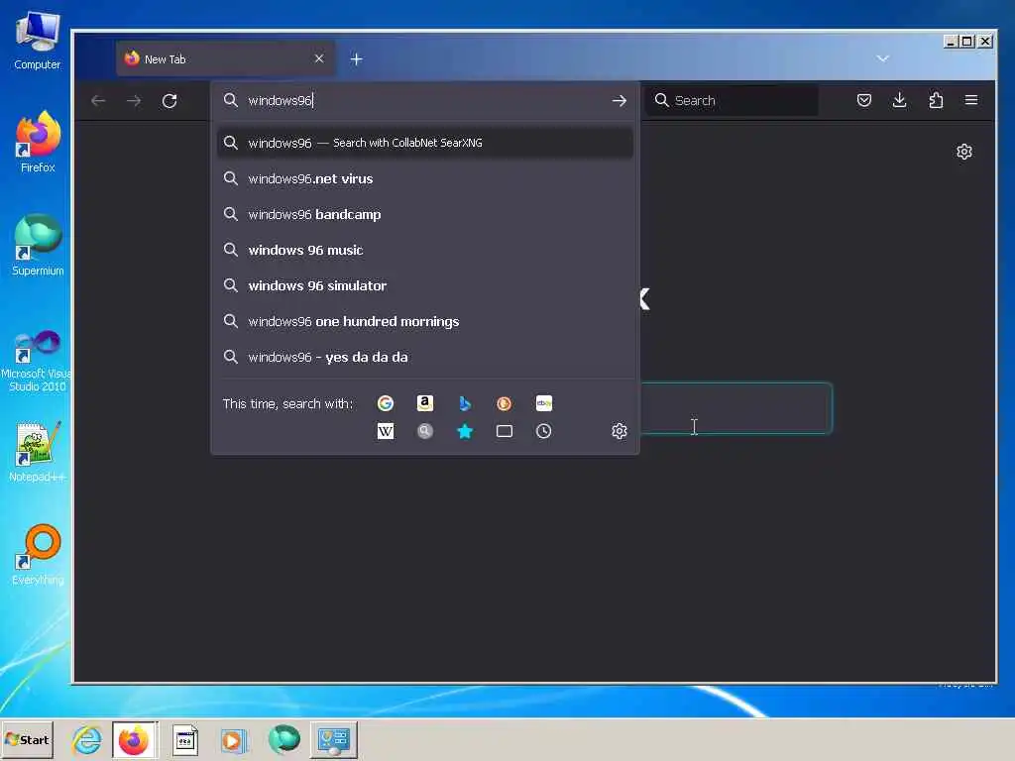Personalize new tab with the gear icon

964,152
